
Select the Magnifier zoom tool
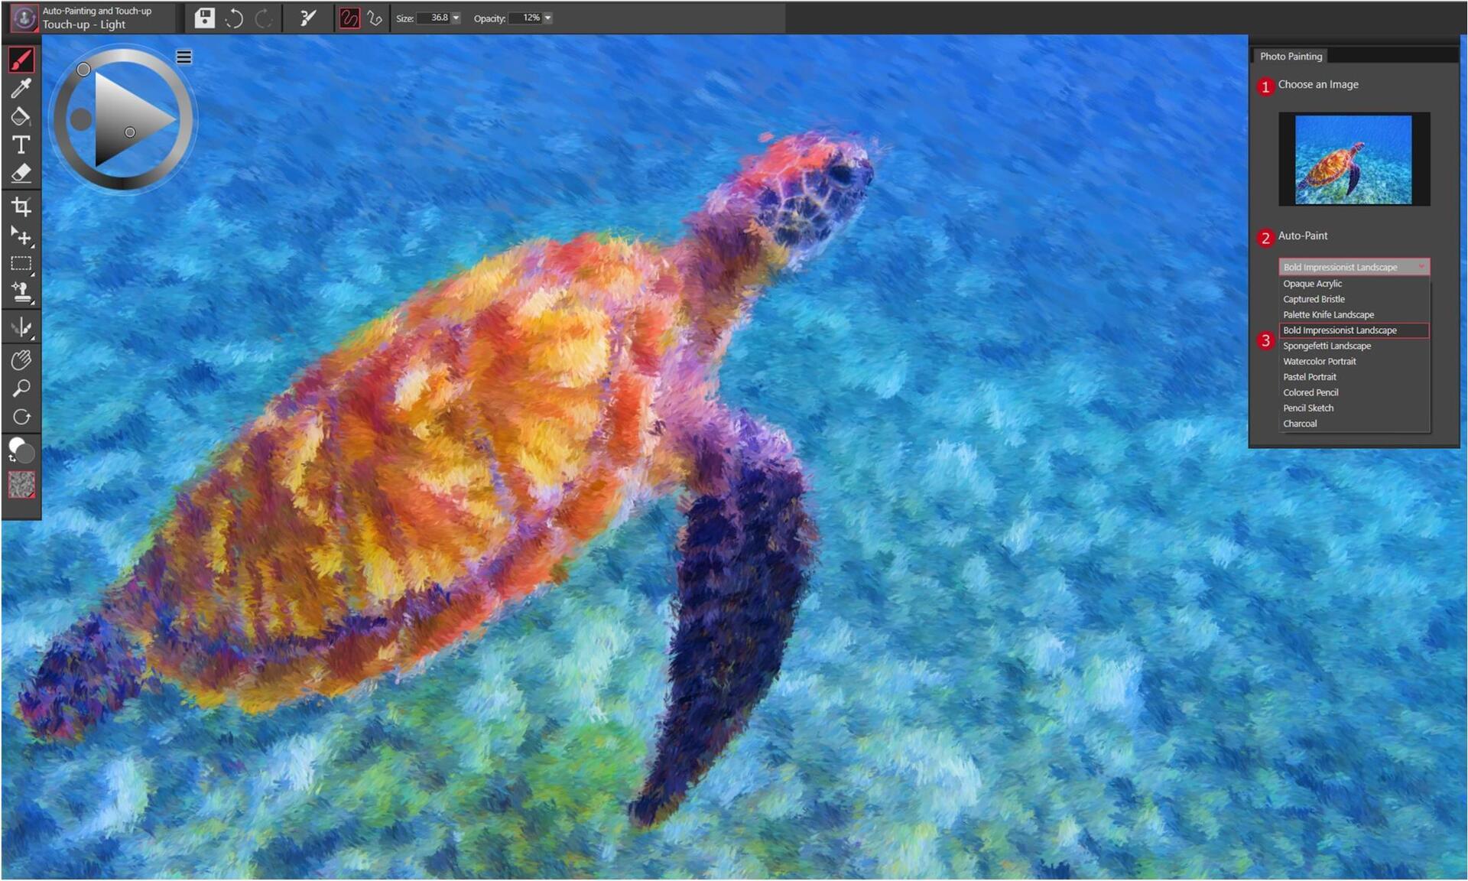21,388
